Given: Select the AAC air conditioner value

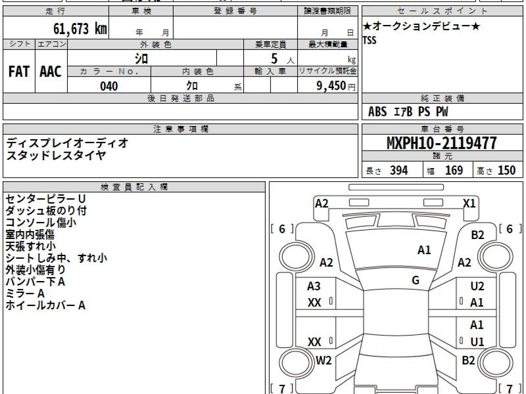Looking at the screenshot, I should (x=51, y=72).
